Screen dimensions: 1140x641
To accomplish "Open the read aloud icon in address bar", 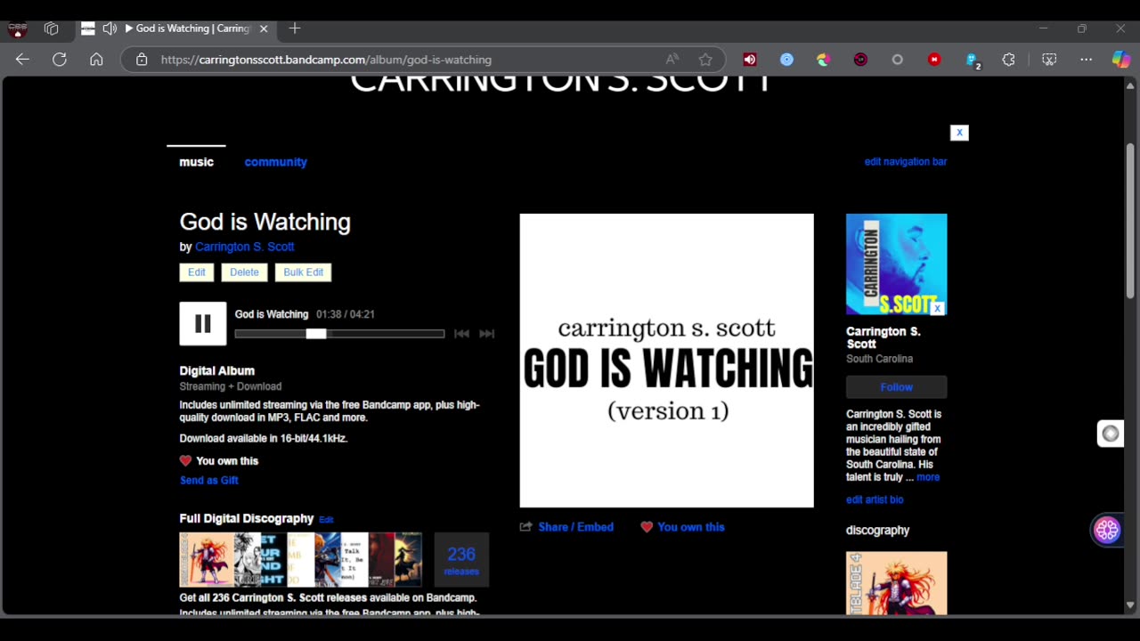I will click(672, 60).
